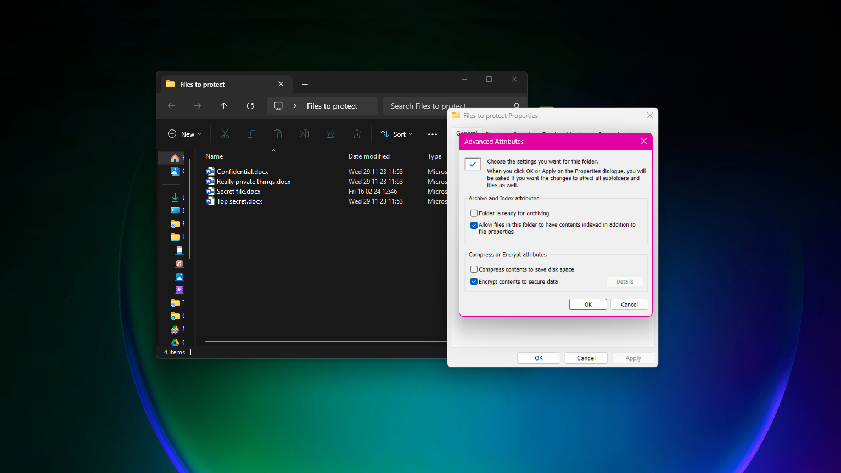Close the Files to protect Properties window
This screenshot has height=473, width=841.
coord(650,115)
